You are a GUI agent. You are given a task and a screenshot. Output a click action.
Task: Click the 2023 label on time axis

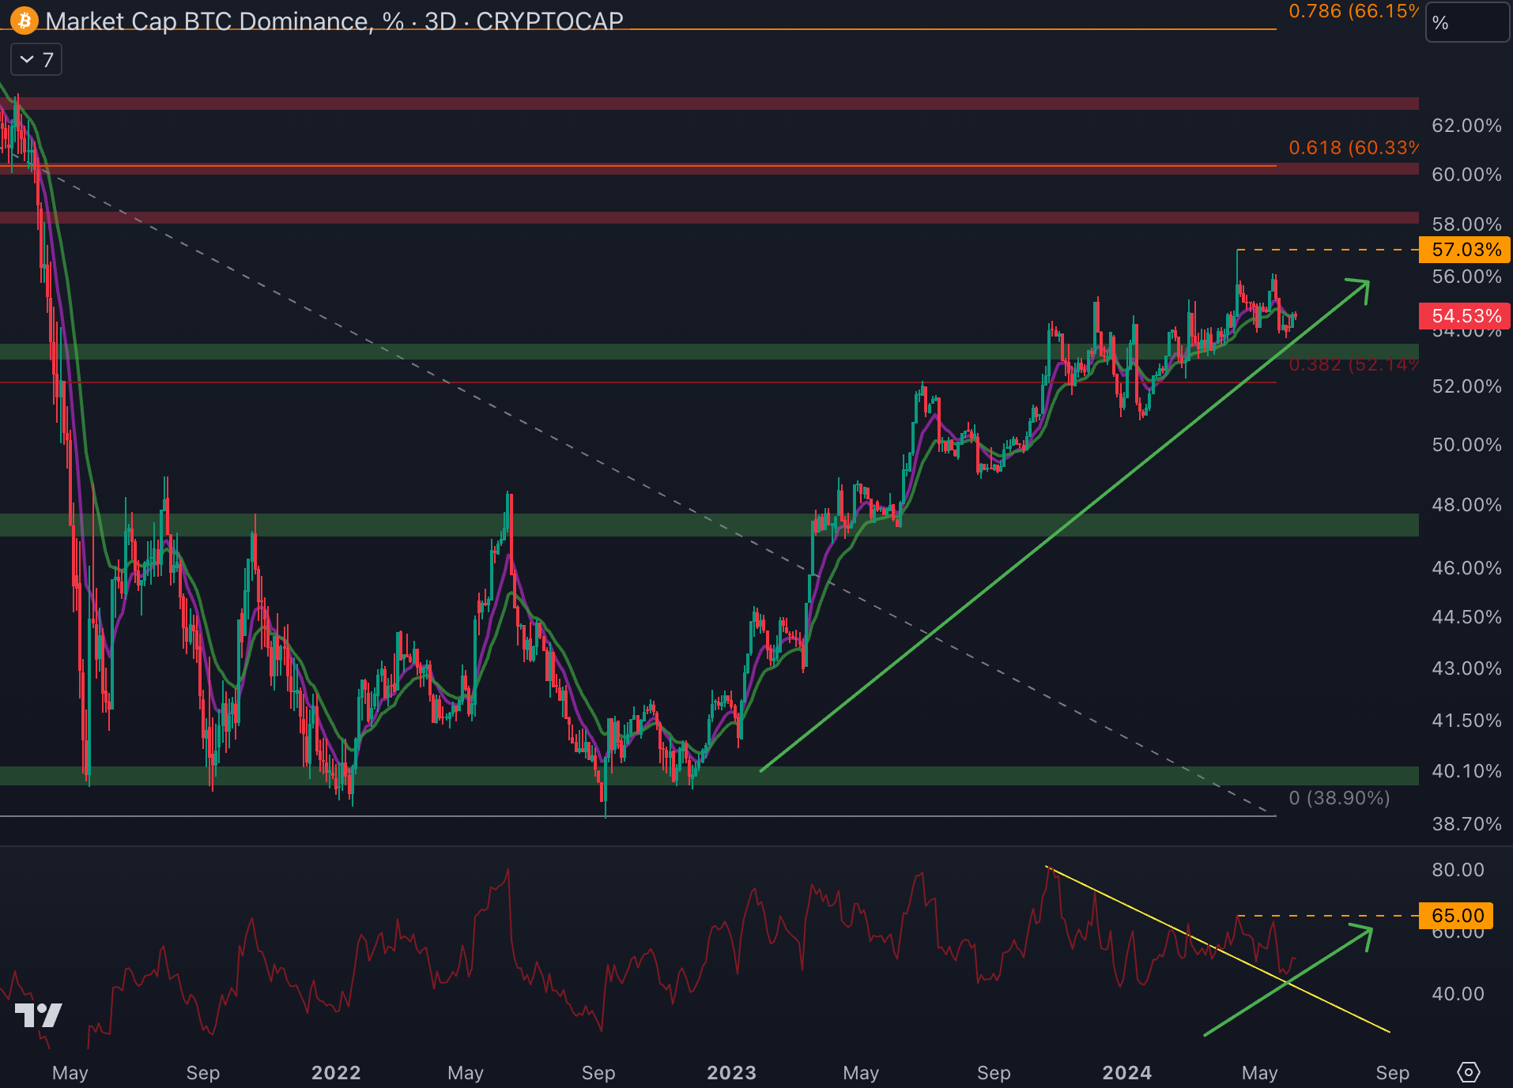tap(731, 1072)
